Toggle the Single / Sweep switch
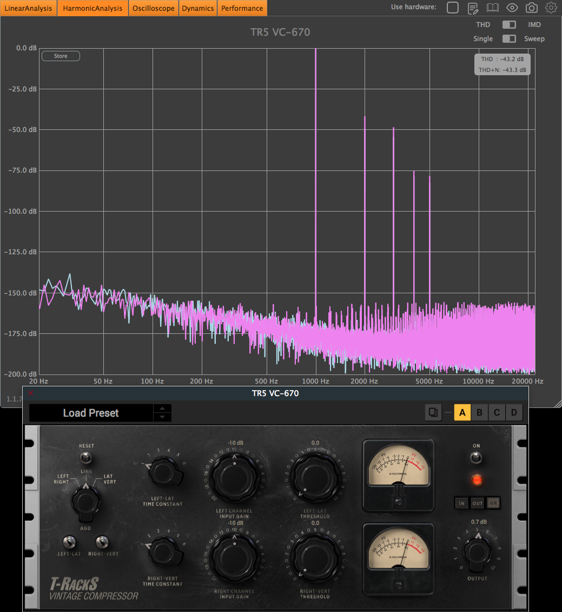 [509, 38]
